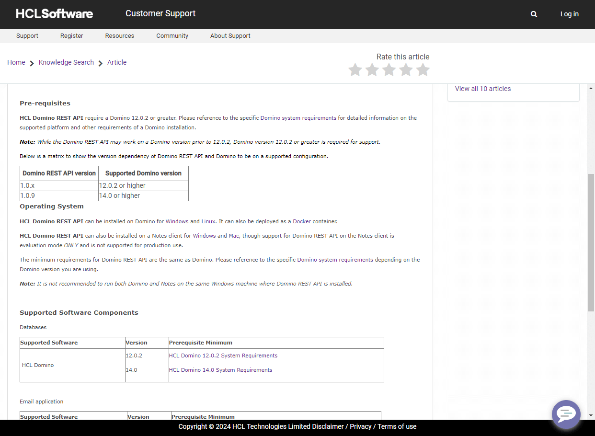Select the '12.0.2 or higher' cell
The height and width of the screenshot is (436, 595).
click(x=143, y=185)
